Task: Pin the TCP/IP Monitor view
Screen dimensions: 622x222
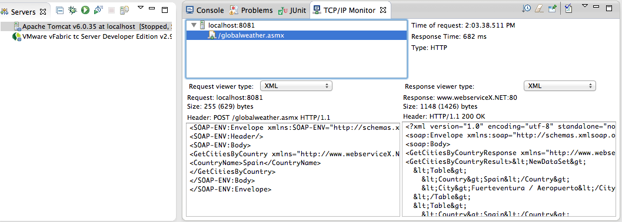Action: point(552,8)
